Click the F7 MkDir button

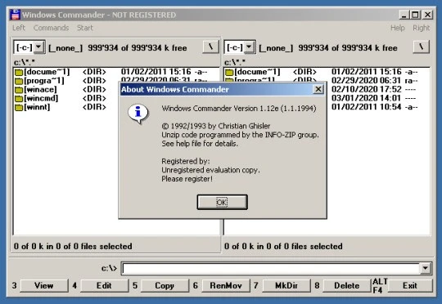(286, 286)
